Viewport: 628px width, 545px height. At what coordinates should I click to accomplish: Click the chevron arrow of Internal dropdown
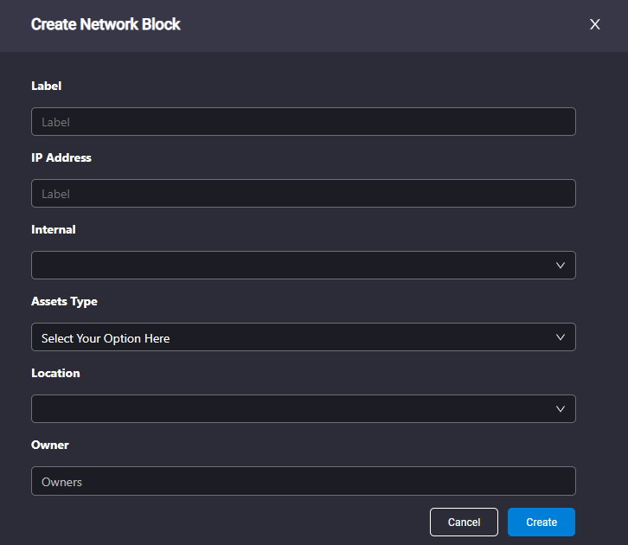561,265
